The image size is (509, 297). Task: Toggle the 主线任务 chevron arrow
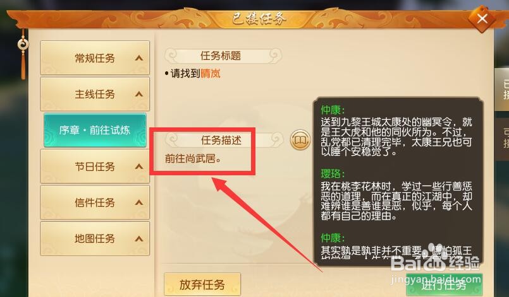click(139, 94)
